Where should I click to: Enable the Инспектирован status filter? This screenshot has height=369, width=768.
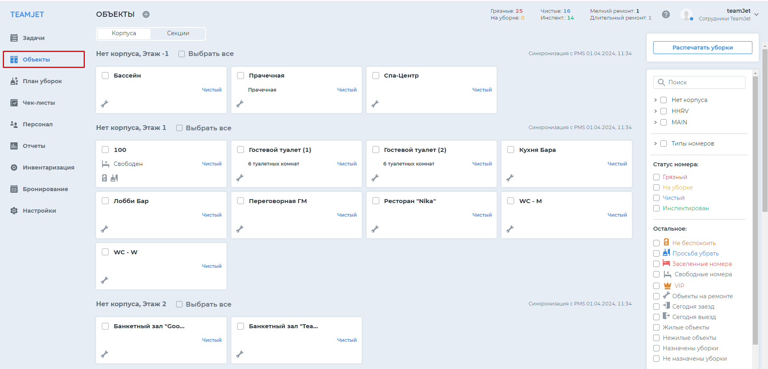pyautogui.click(x=656, y=208)
